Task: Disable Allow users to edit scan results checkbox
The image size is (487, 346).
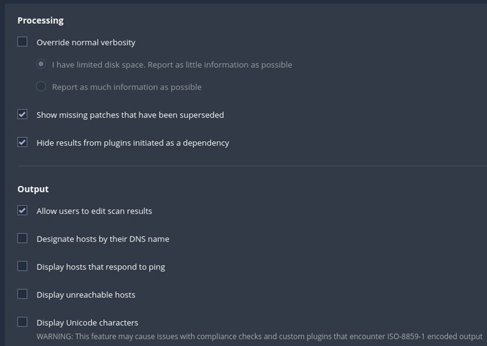Action: [x=23, y=210]
